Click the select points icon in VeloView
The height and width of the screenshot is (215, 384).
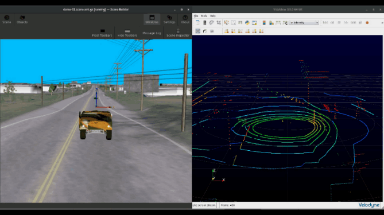226,23
